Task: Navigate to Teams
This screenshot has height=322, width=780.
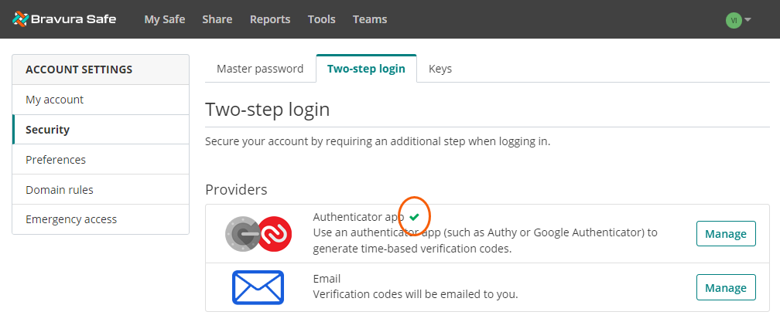Action: [x=370, y=19]
